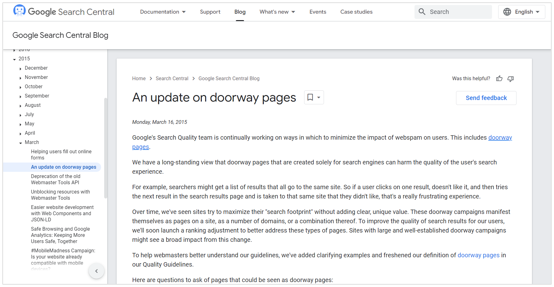Click the bookmark icon beside the article title
Viewport: 554px width, 287px height.
(310, 97)
